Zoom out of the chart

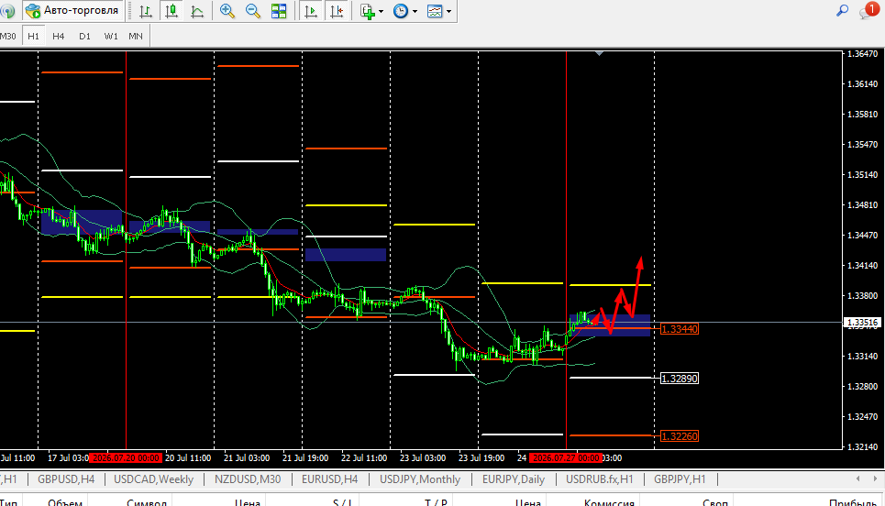tap(253, 11)
